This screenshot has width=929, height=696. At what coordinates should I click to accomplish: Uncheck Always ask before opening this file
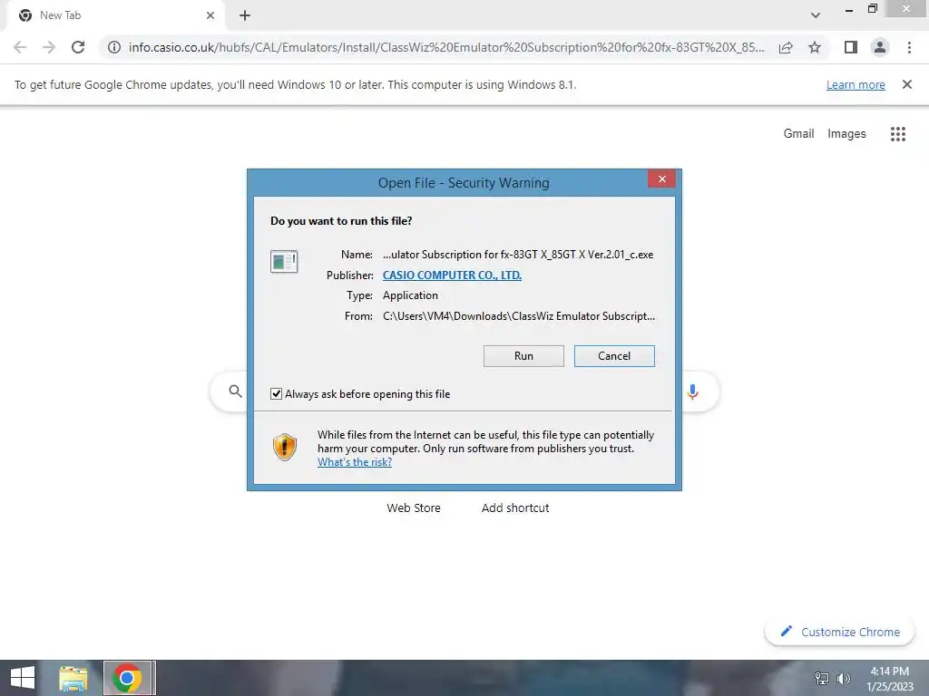276,393
